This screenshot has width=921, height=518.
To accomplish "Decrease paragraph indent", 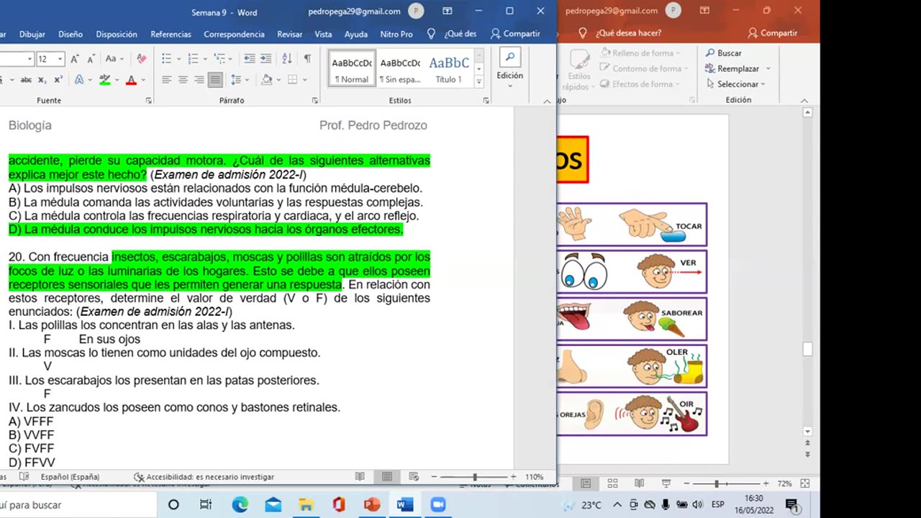I will click(250, 58).
